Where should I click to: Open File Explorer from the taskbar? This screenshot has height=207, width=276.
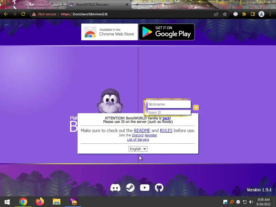(57, 202)
